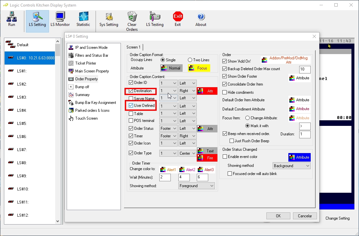Screen dimensions: 359x236
Task: Open Order ID line number dropdown
Action: coord(168,83)
